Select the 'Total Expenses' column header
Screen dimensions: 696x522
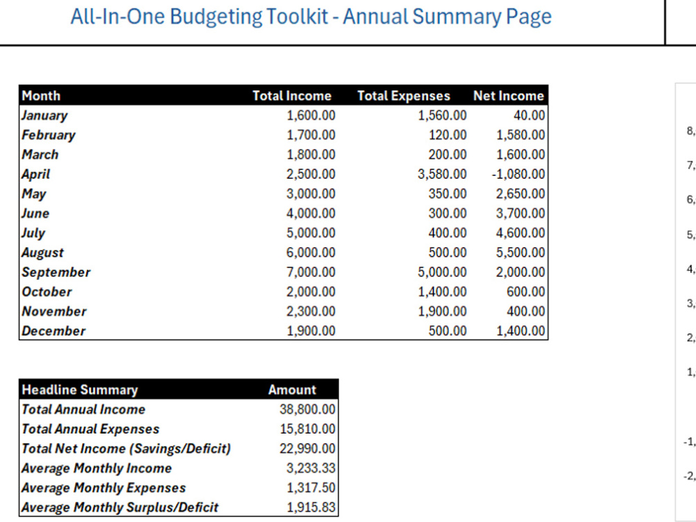404,96
